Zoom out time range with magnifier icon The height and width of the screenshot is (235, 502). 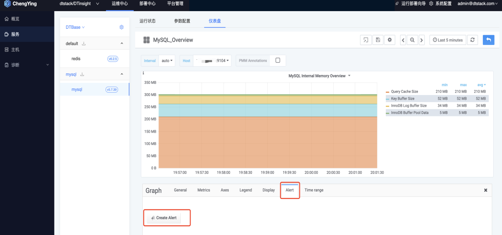[412, 40]
